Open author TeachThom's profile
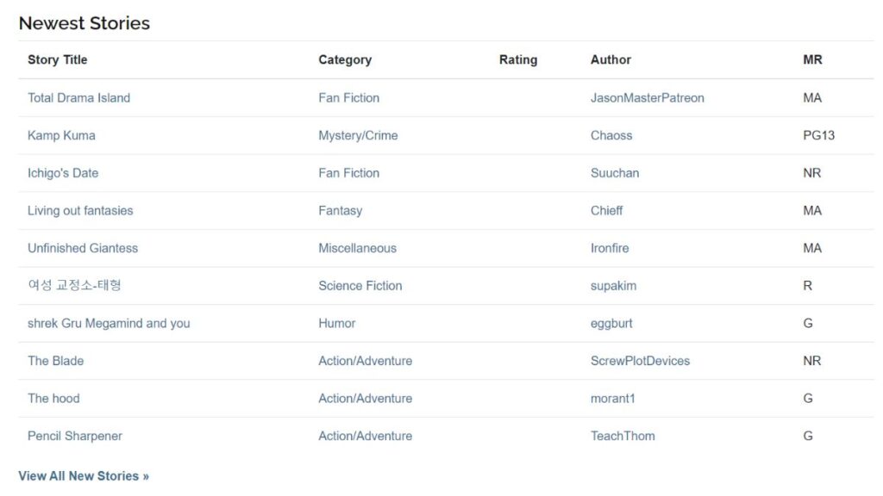This screenshot has height=496, width=883. [x=622, y=436]
